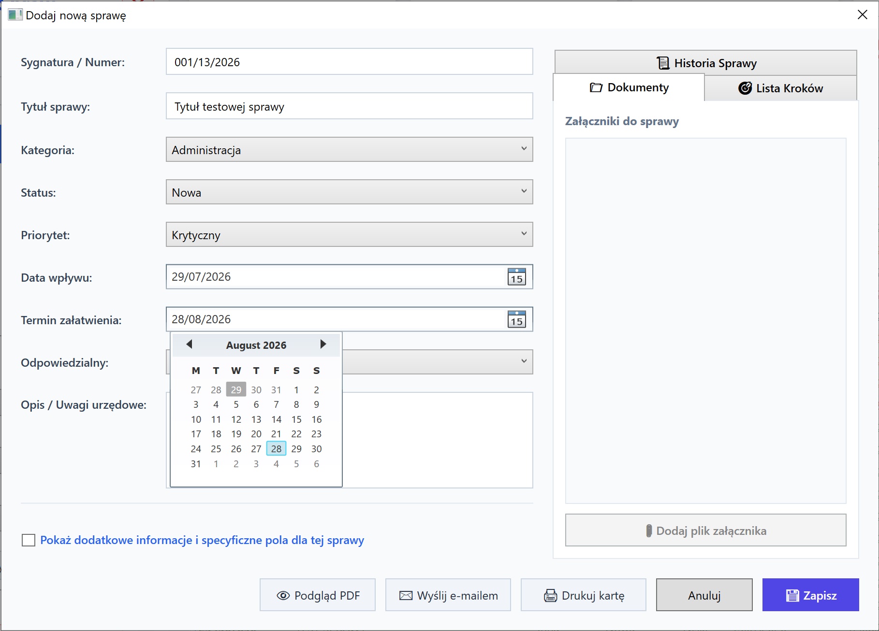Select August 15 in the calendar

click(296, 419)
